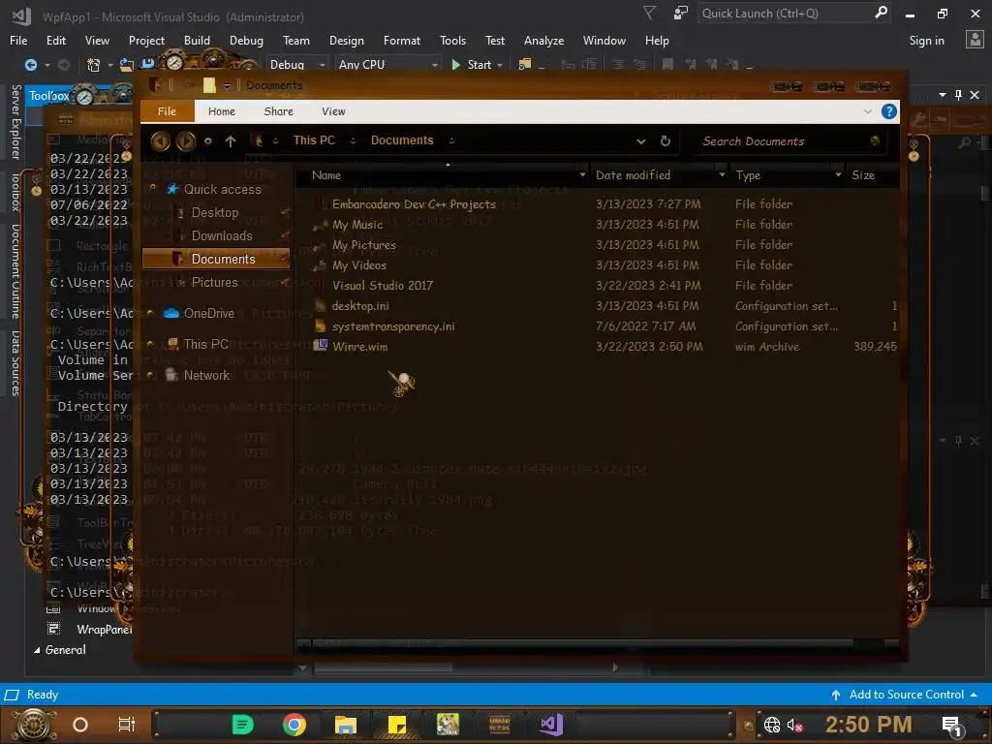Click the steampunk Start button

coord(33,725)
